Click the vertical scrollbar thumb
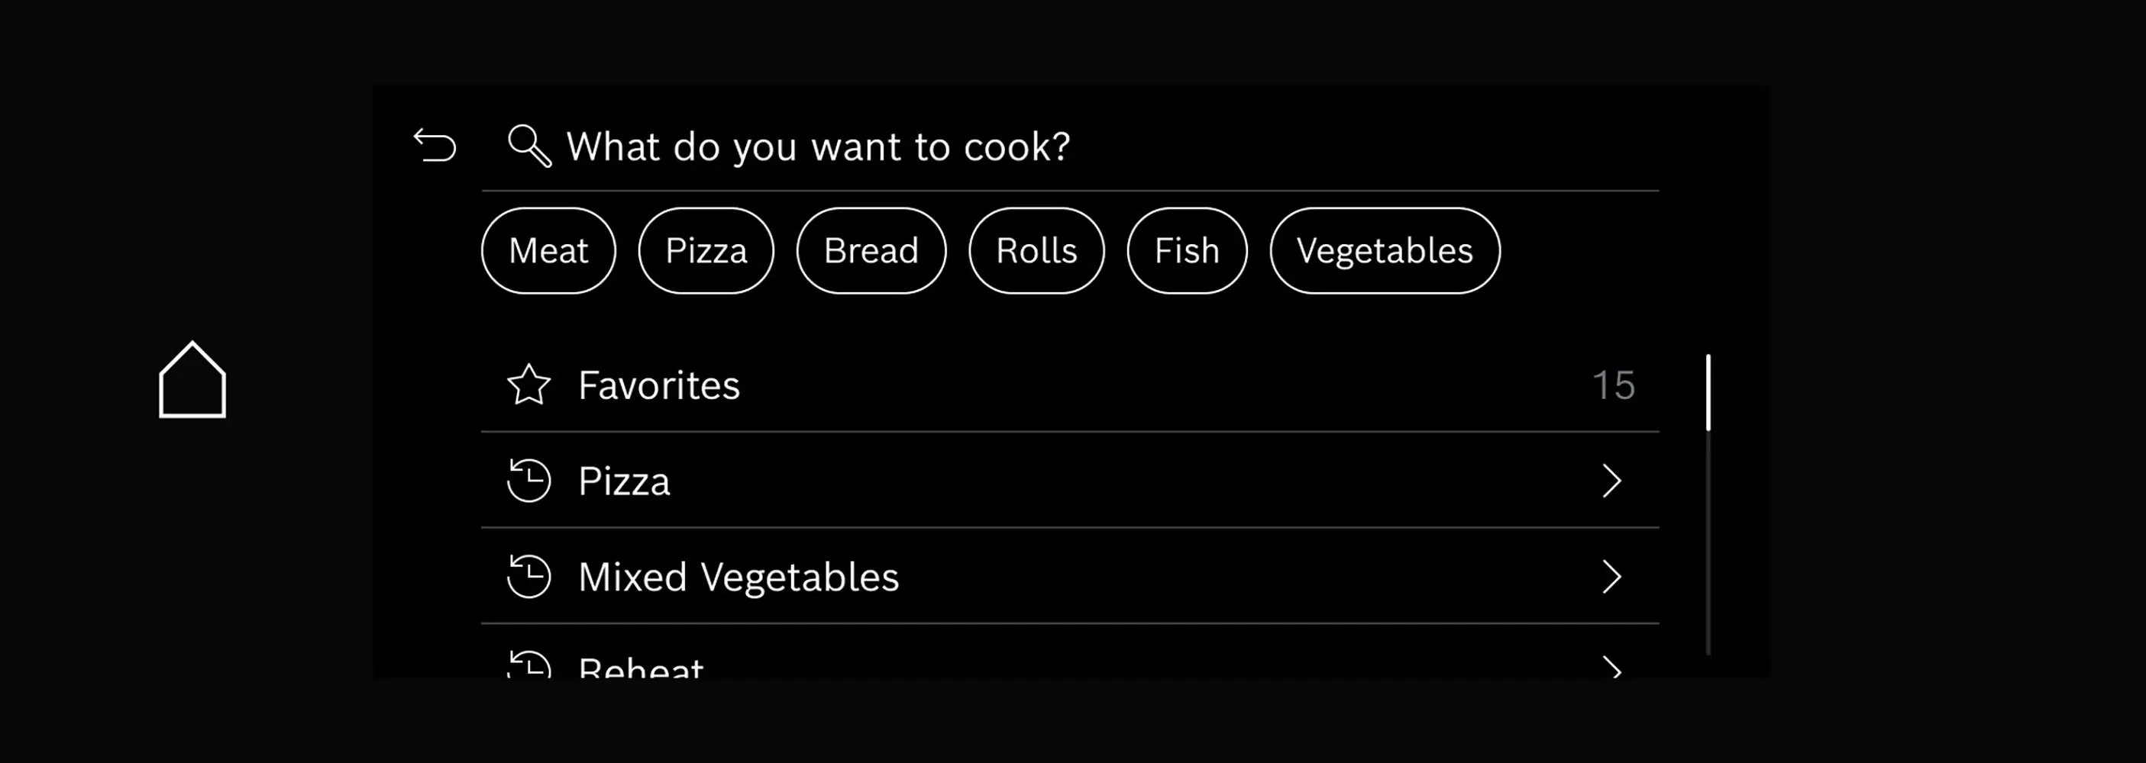 [x=1708, y=393]
